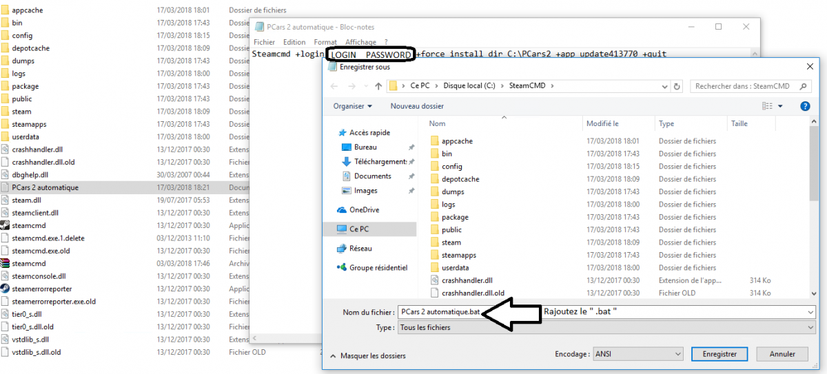Select Groupe résidentiel in the navigation pane
The height and width of the screenshot is (374, 827).
372,268
